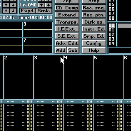Open the Adv. Edit panel
Screen dimensions: 131x131
click(67, 43)
